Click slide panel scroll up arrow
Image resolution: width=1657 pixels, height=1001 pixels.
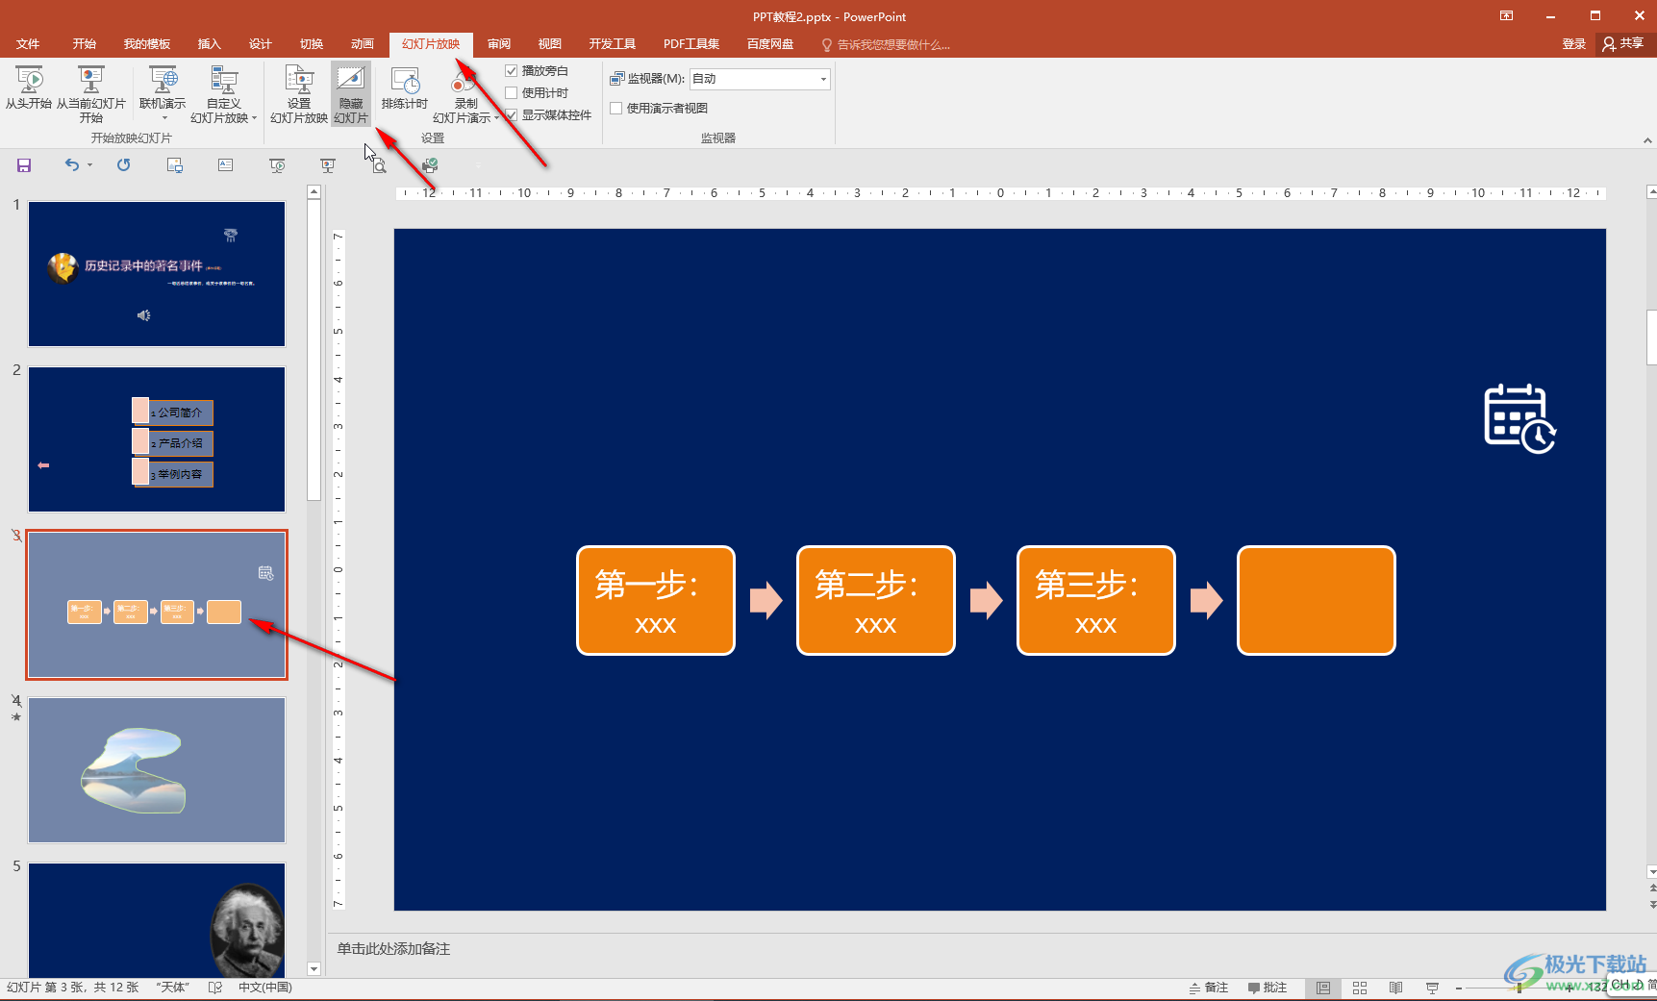click(x=314, y=192)
